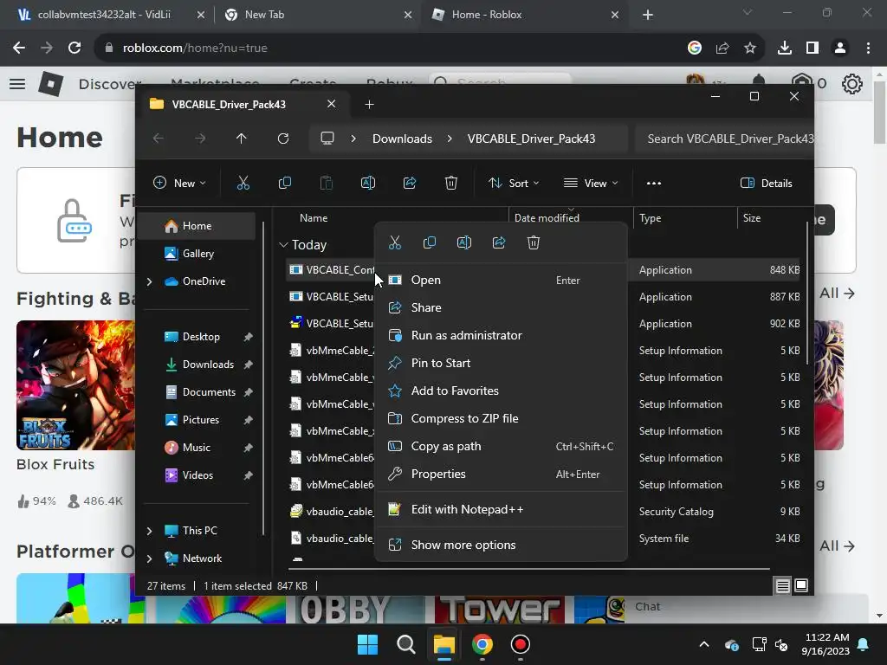Click Share icon in Explorer toolbar

(410, 183)
